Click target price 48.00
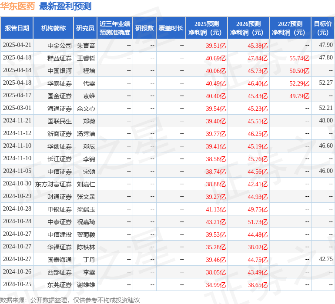Viewport: 335px width, 304px height. 326,120
